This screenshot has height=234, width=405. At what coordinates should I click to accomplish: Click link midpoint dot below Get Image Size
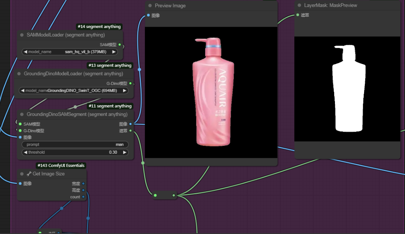[x=61, y=208]
